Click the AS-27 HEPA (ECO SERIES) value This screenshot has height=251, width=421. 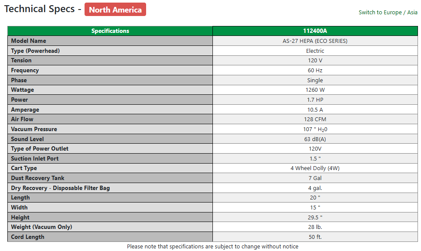315,41
